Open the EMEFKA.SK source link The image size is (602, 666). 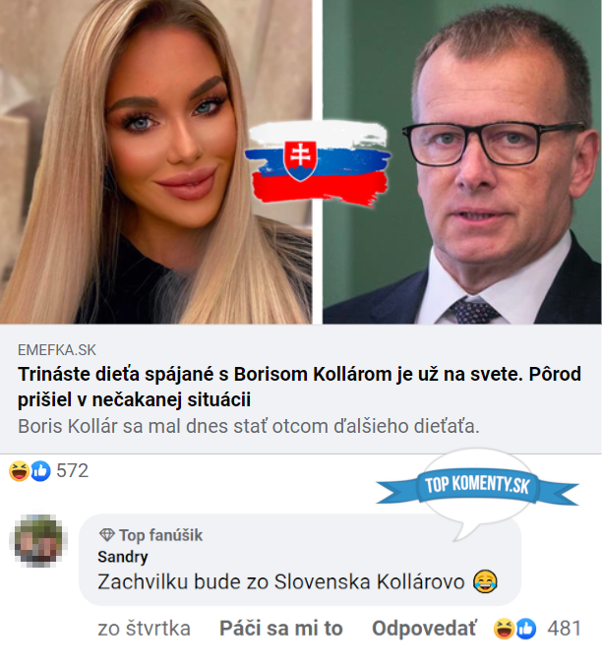point(57,350)
